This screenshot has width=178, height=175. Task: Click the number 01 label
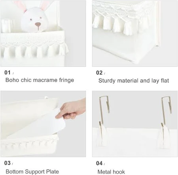[x=8, y=73]
